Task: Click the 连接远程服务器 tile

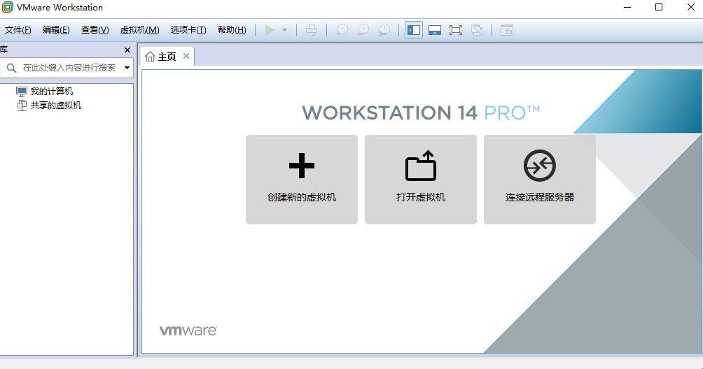Action: (x=540, y=180)
